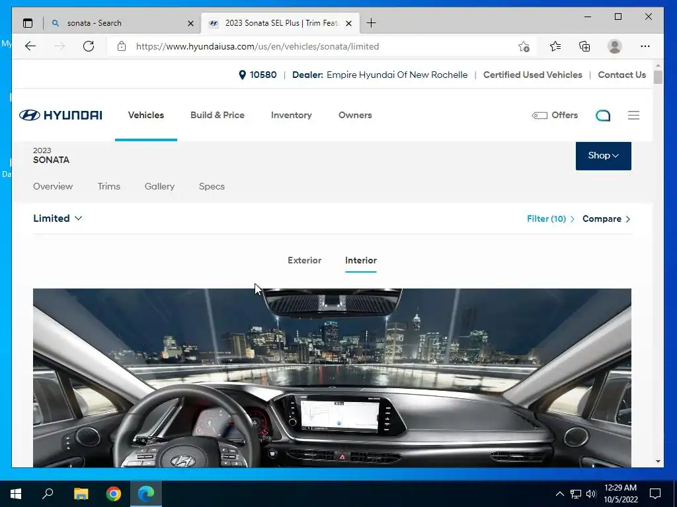The image size is (677, 507).
Task: Open File Explorer from taskbar
Action: pyautogui.click(x=81, y=494)
